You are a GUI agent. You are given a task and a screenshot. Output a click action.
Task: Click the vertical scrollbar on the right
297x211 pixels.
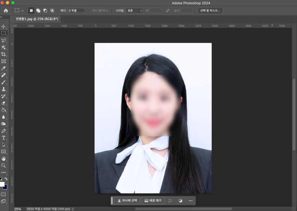pos(294,114)
